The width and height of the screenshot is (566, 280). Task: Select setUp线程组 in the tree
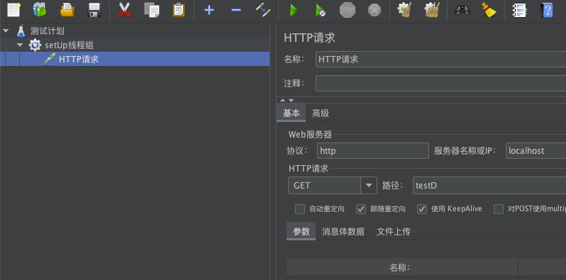pyautogui.click(x=69, y=45)
